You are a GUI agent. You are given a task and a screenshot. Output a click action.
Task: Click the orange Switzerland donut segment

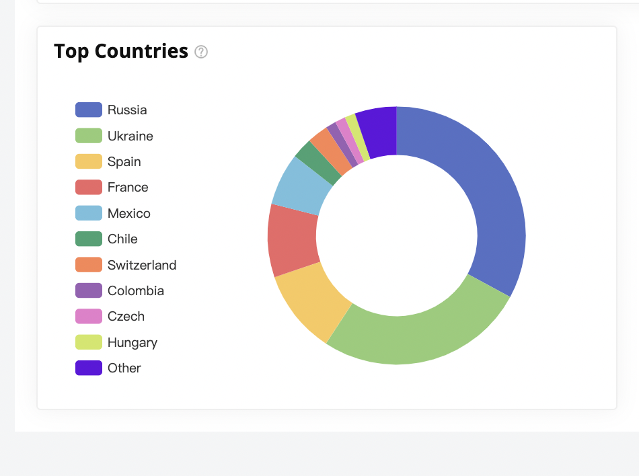click(x=331, y=151)
